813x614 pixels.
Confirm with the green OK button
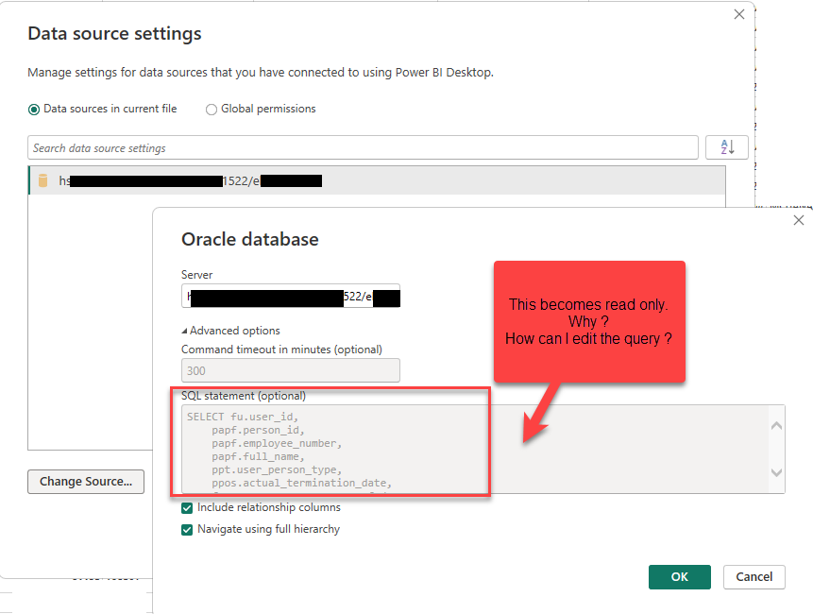click(x=680, y=576)
